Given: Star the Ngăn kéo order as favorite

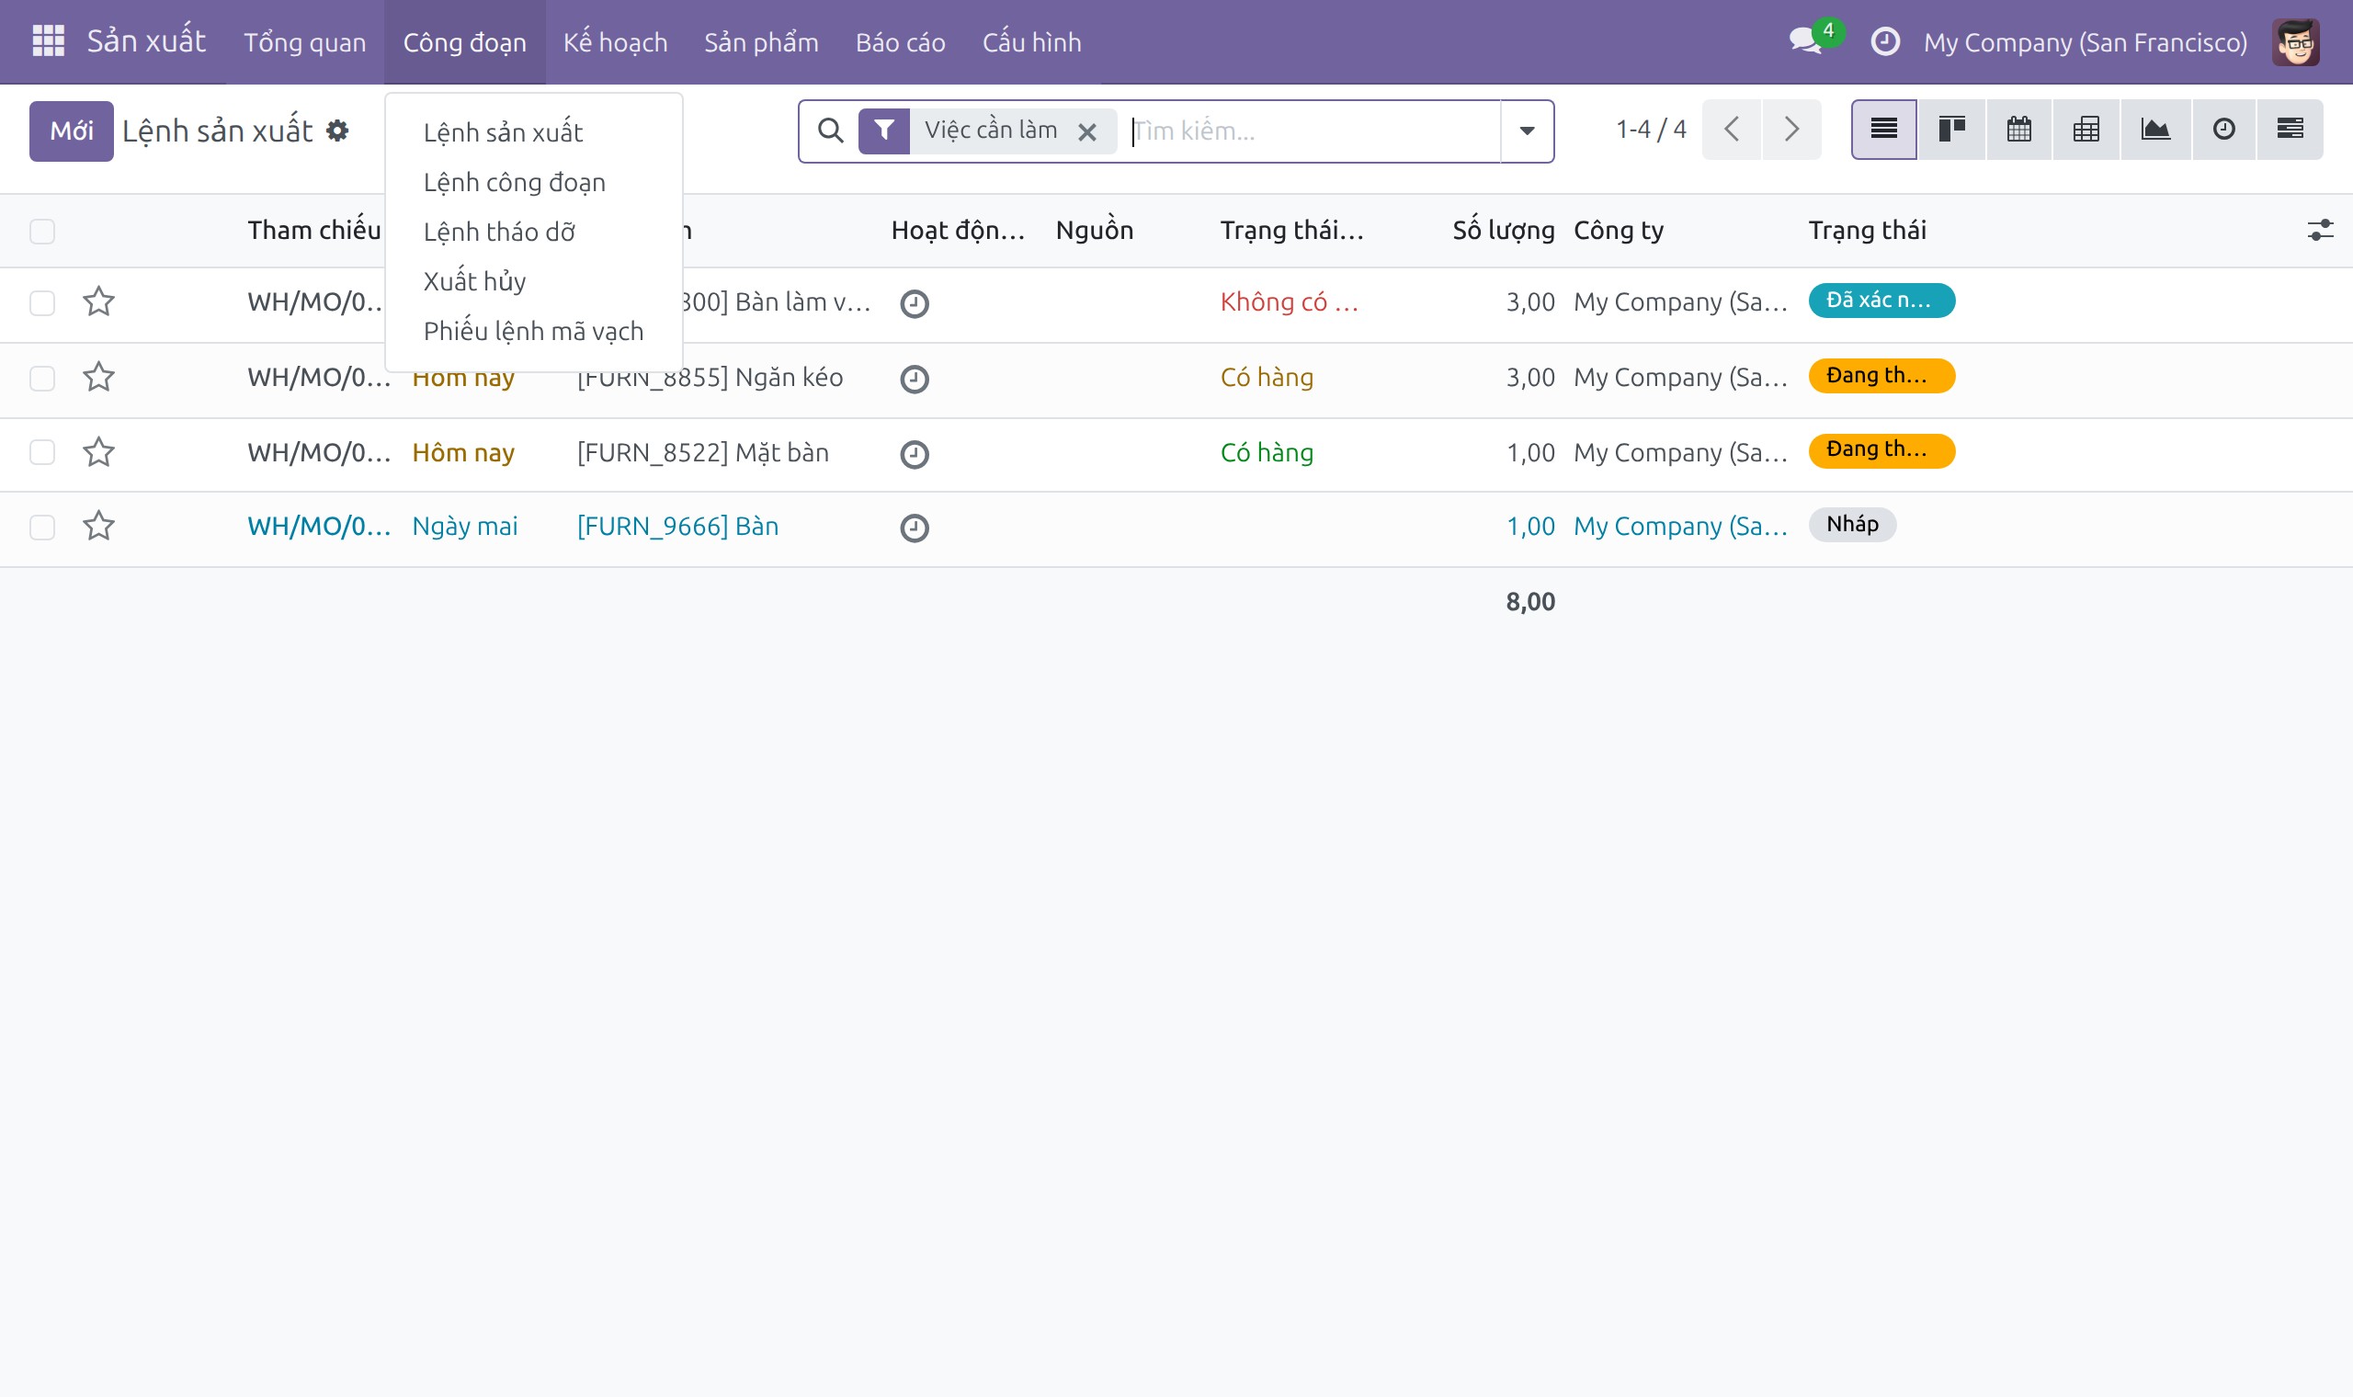Looking at the screenshot, I should point(99,377).
